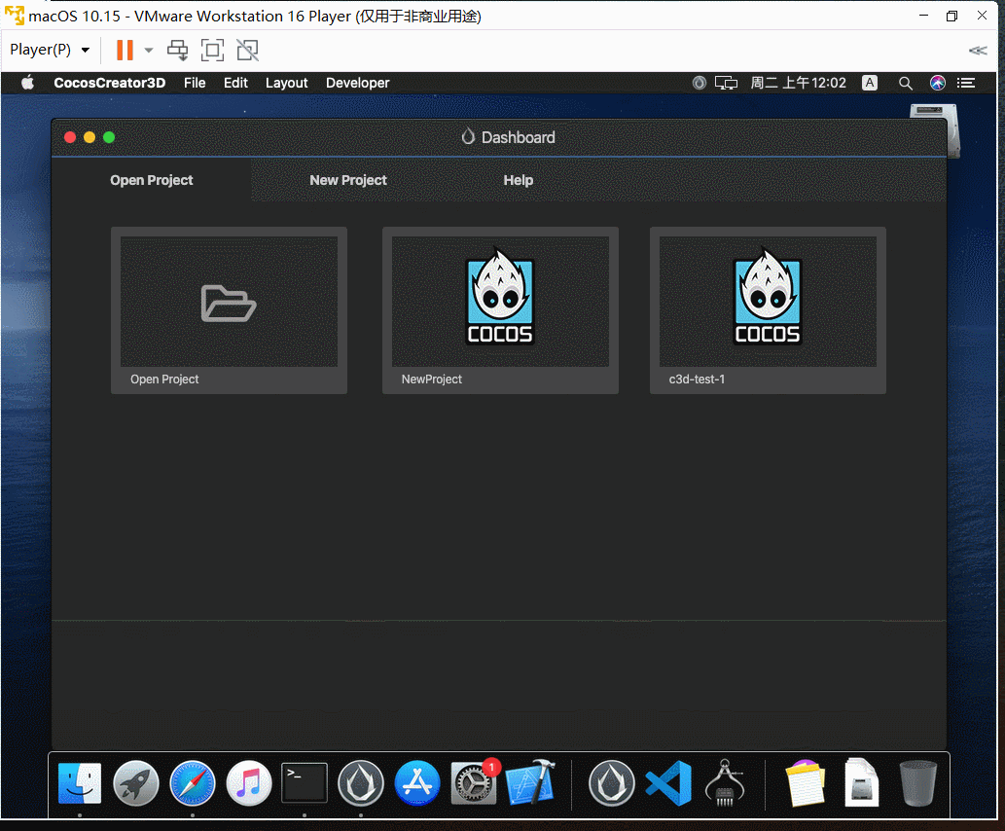1005x831 pixels.
Task: Launch Safari from the Dock
Action: 193,783
